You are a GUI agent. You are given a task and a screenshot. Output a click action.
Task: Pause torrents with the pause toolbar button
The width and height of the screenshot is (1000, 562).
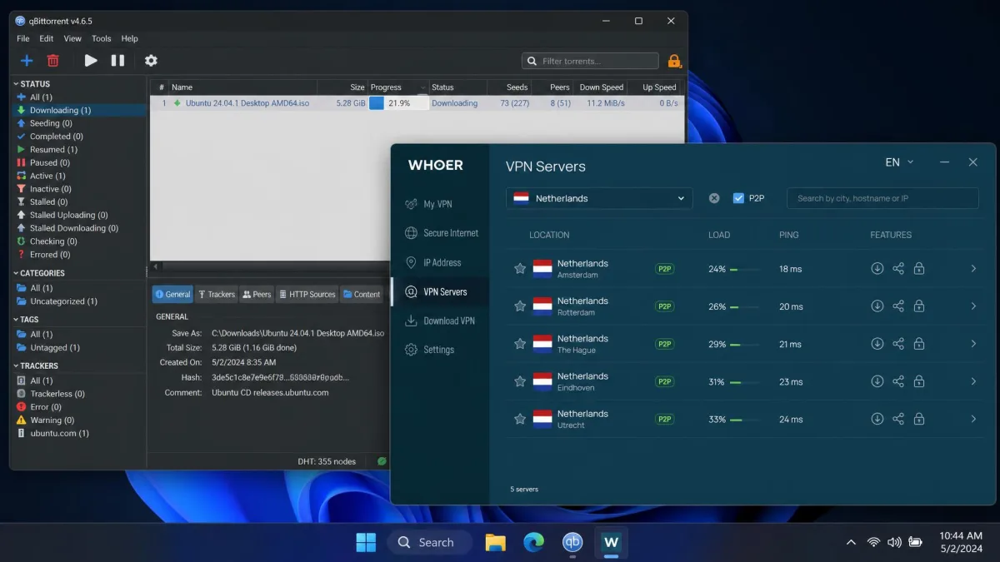pyautogui.click(x=117, y=60)
